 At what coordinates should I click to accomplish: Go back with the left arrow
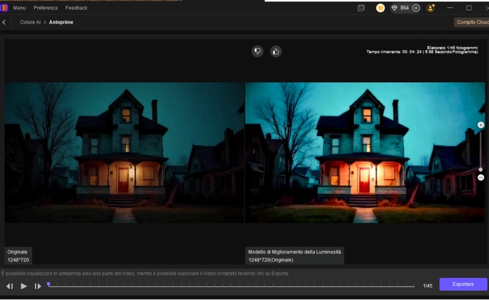(4, 22)
